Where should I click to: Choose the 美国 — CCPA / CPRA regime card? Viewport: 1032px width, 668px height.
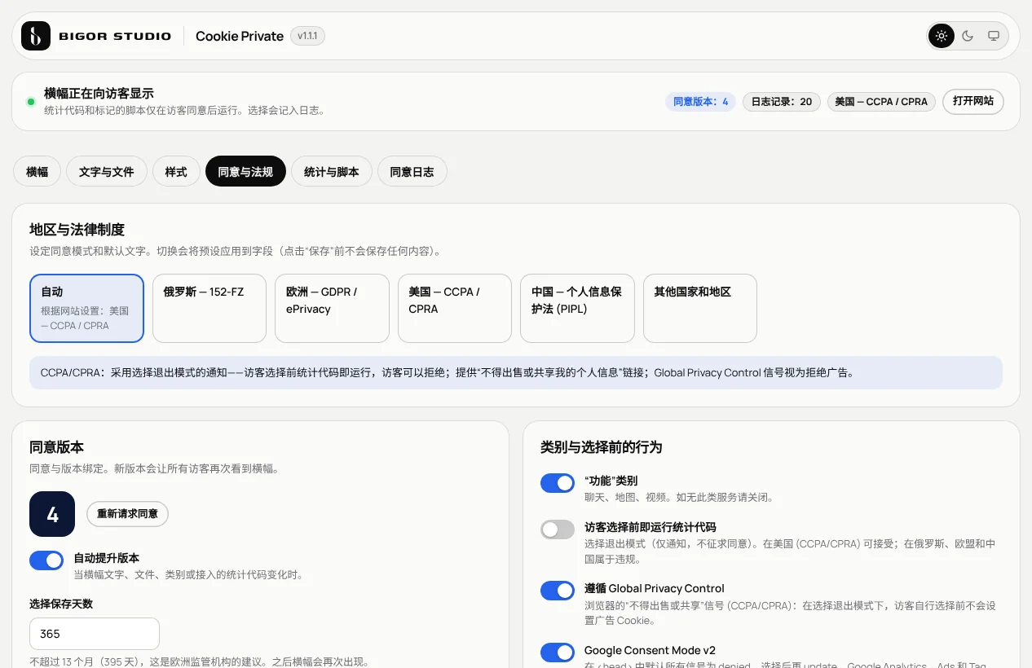tap(455, 308)
